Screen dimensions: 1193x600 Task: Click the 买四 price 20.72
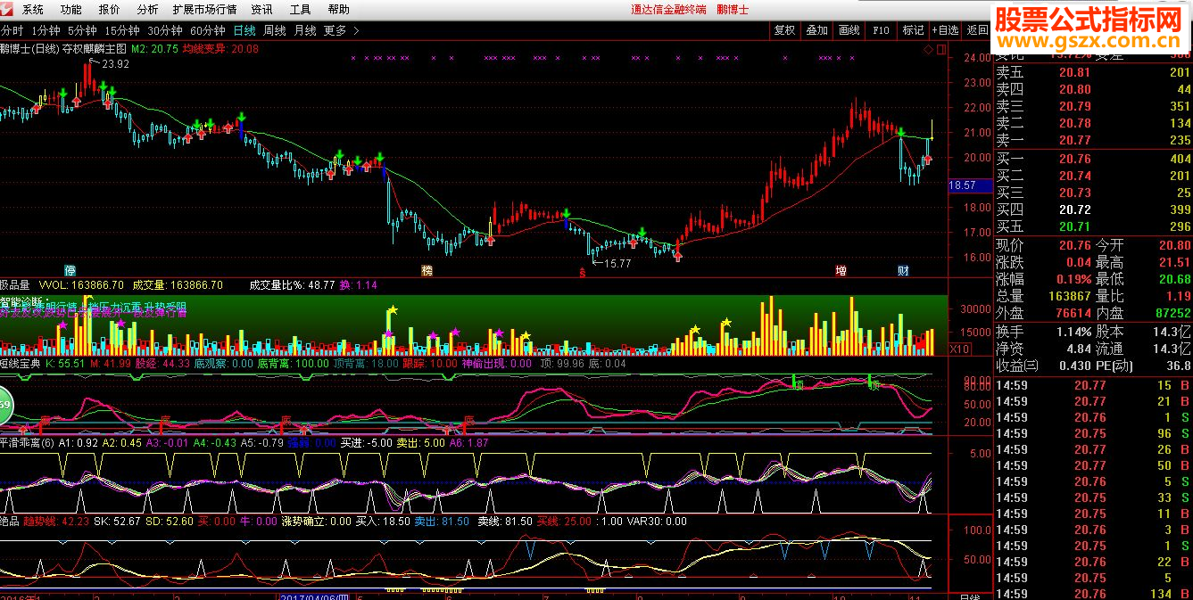point(1074,210)
